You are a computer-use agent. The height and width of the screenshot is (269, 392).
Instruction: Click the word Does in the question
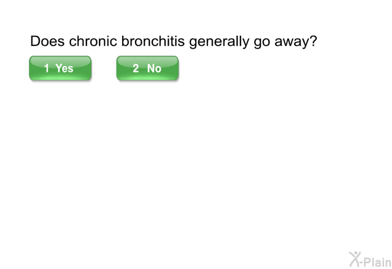click(47, 41)
